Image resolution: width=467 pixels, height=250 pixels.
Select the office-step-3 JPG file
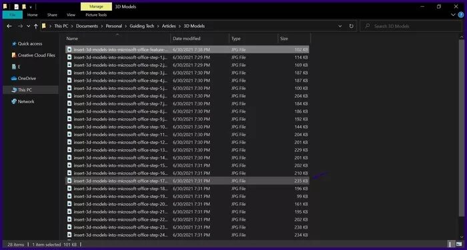tap(187, 73)
